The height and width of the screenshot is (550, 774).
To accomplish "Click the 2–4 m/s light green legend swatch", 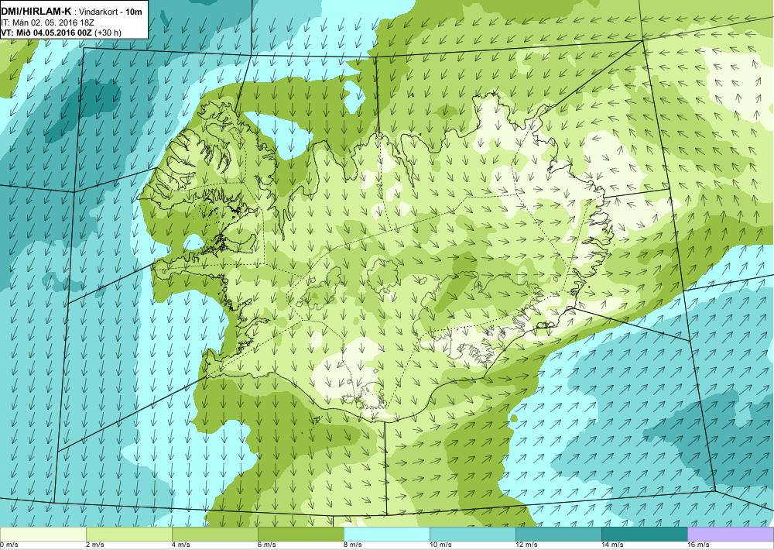I will [128, 535].
